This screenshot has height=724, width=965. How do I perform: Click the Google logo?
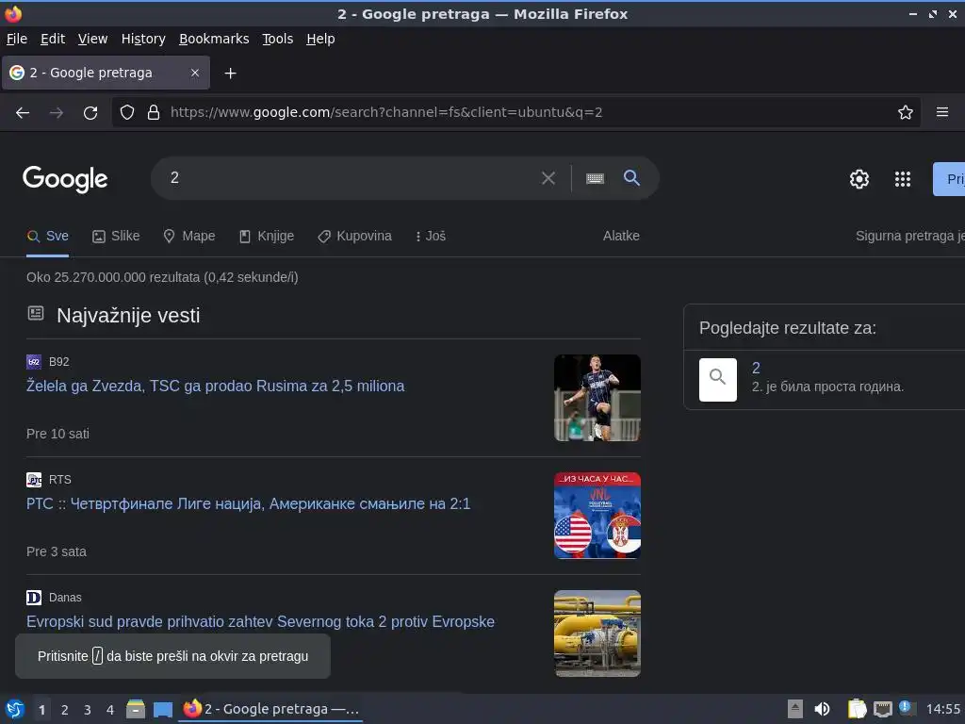click(x=65, y=179)
